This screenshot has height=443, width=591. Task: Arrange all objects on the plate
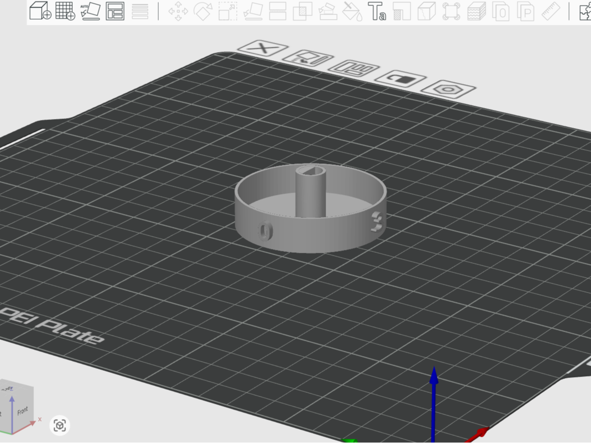[x=116, y=12]
